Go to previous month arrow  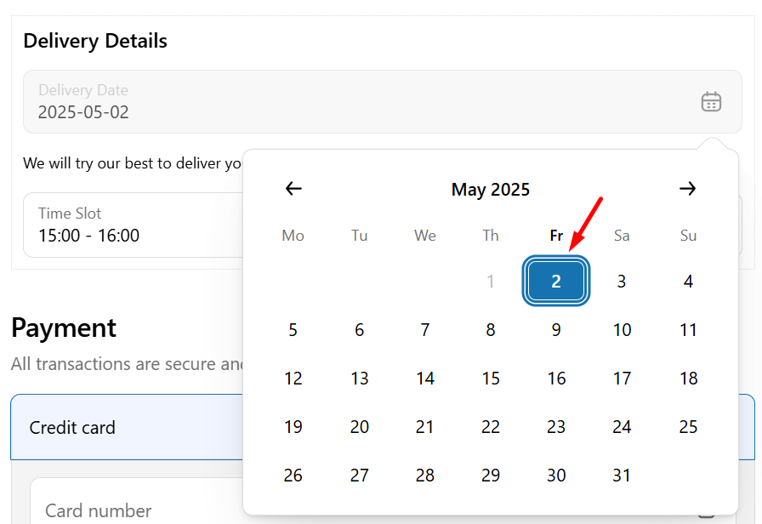[x=293, y=189]
